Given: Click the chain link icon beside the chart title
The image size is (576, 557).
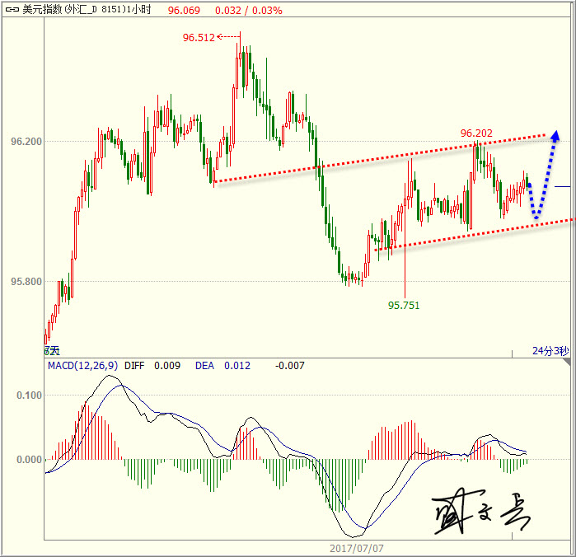Looking at the screenshot, I should 12,11.
